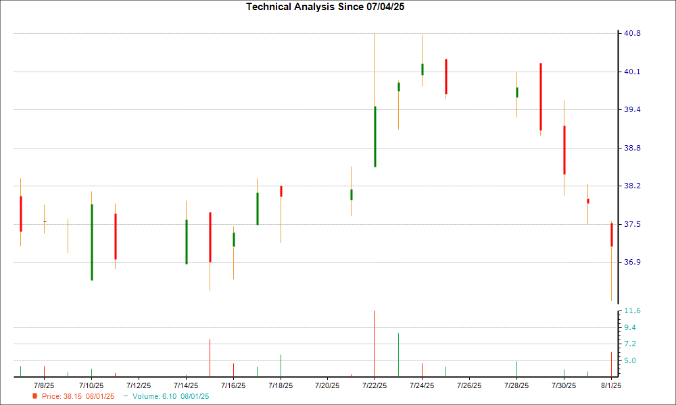The height and width of the screenshot is (405, 676).
Task: Click the 7/14/25 date label
Action: [186, 385]
